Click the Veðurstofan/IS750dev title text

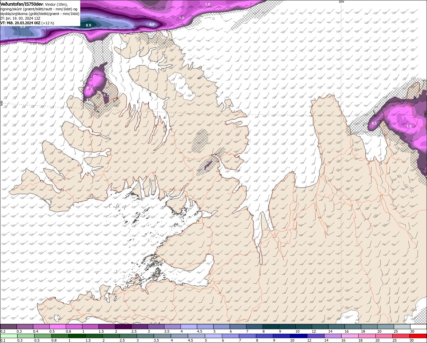(22, 4)
